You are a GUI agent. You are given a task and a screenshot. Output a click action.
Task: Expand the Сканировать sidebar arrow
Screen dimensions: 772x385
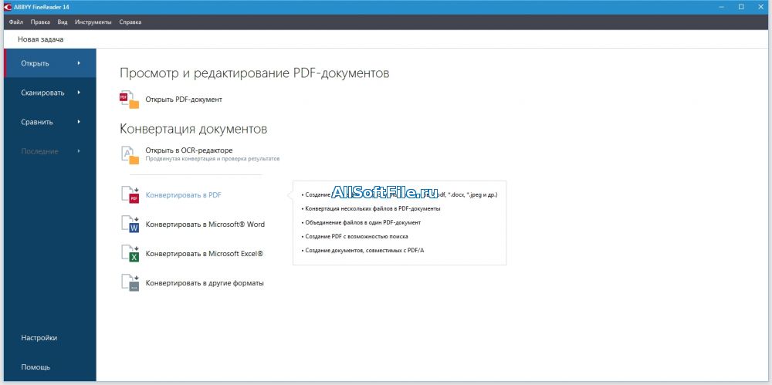pyautogui.click(x=79, y=93)
